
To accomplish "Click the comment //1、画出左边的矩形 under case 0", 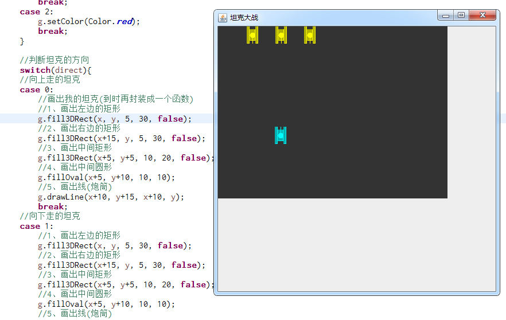I will [x=79, y=109].
